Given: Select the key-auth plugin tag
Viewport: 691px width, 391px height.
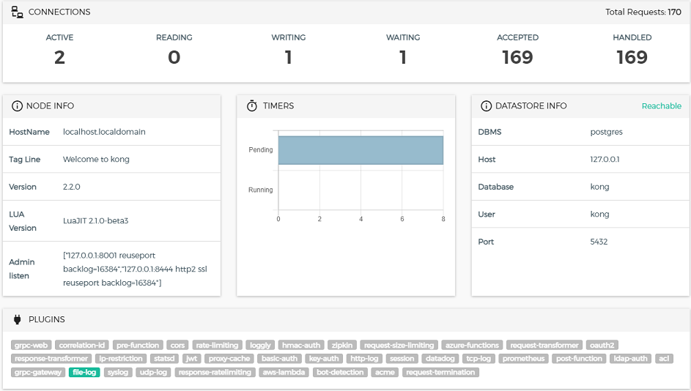Looking at the screenshot, I should click(x=323, y=359).
